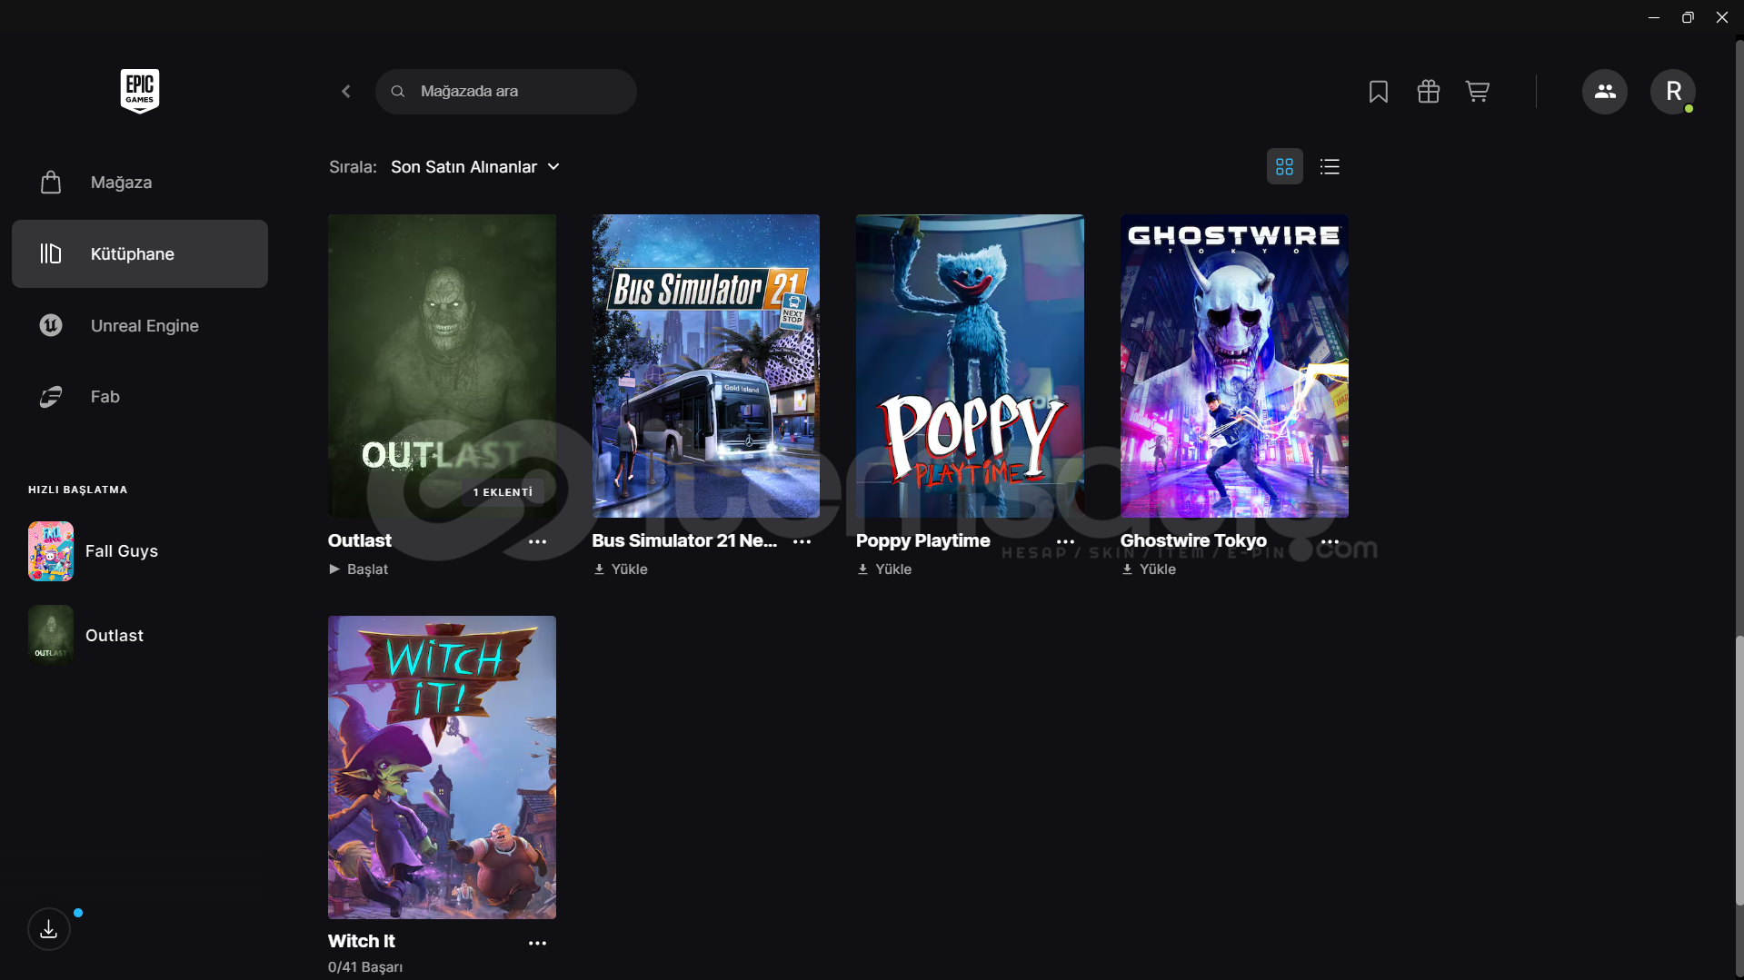Open Unreal Engine from the sidebar
The width and height of the screenshot is (1744, 980).
coord(140,325)
